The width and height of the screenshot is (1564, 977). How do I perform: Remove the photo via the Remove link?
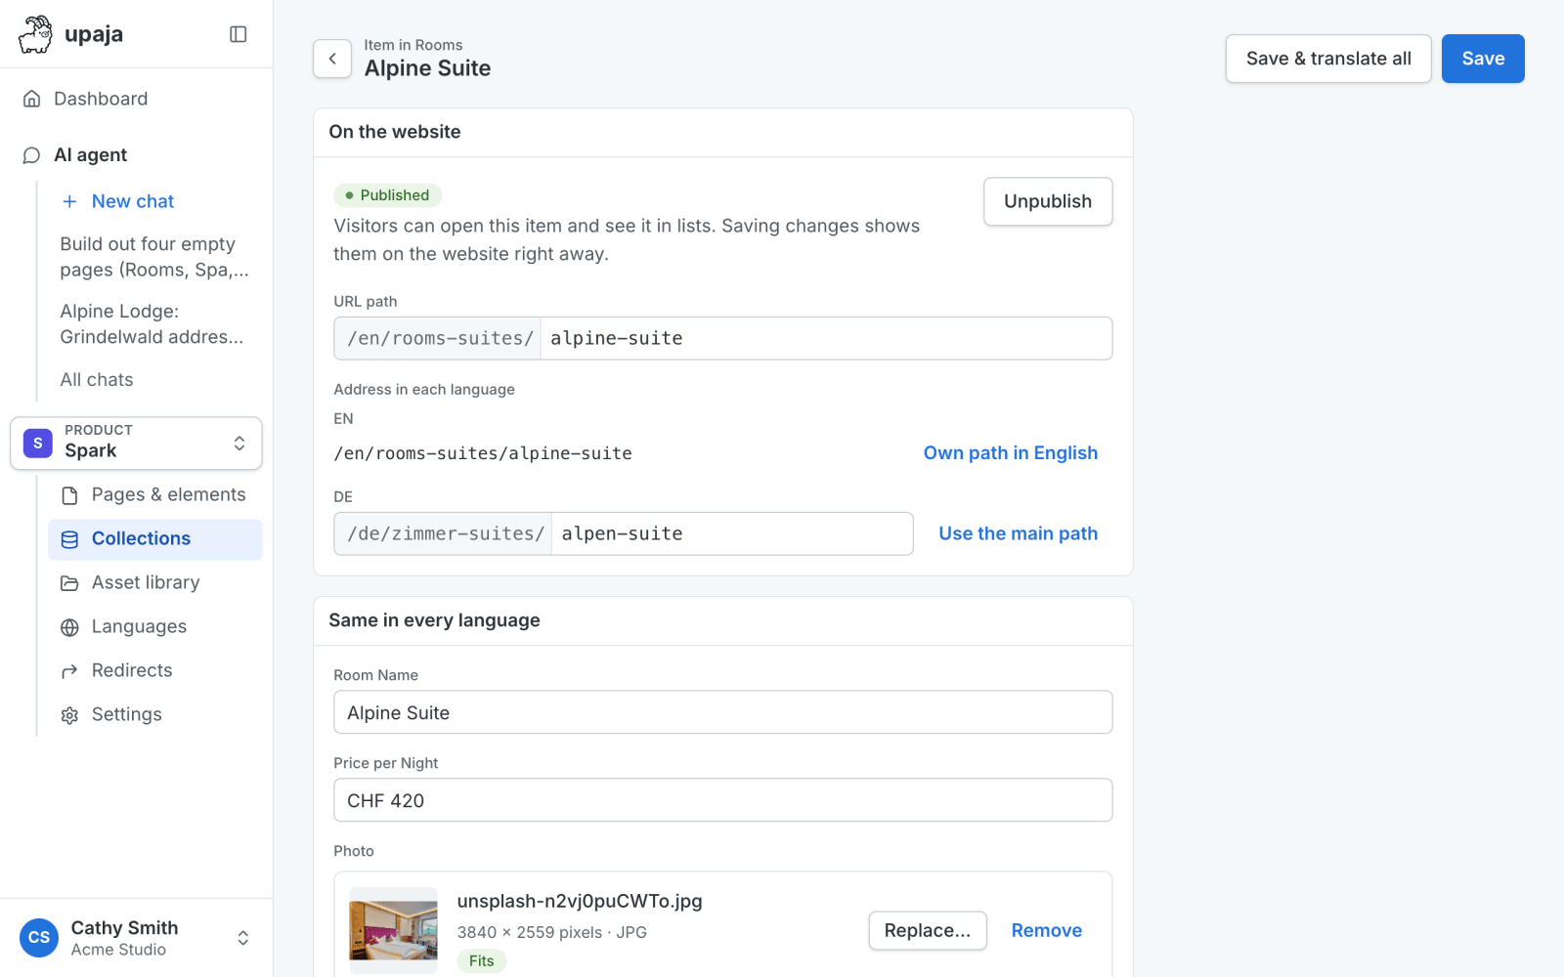[x=1047, y=930]
